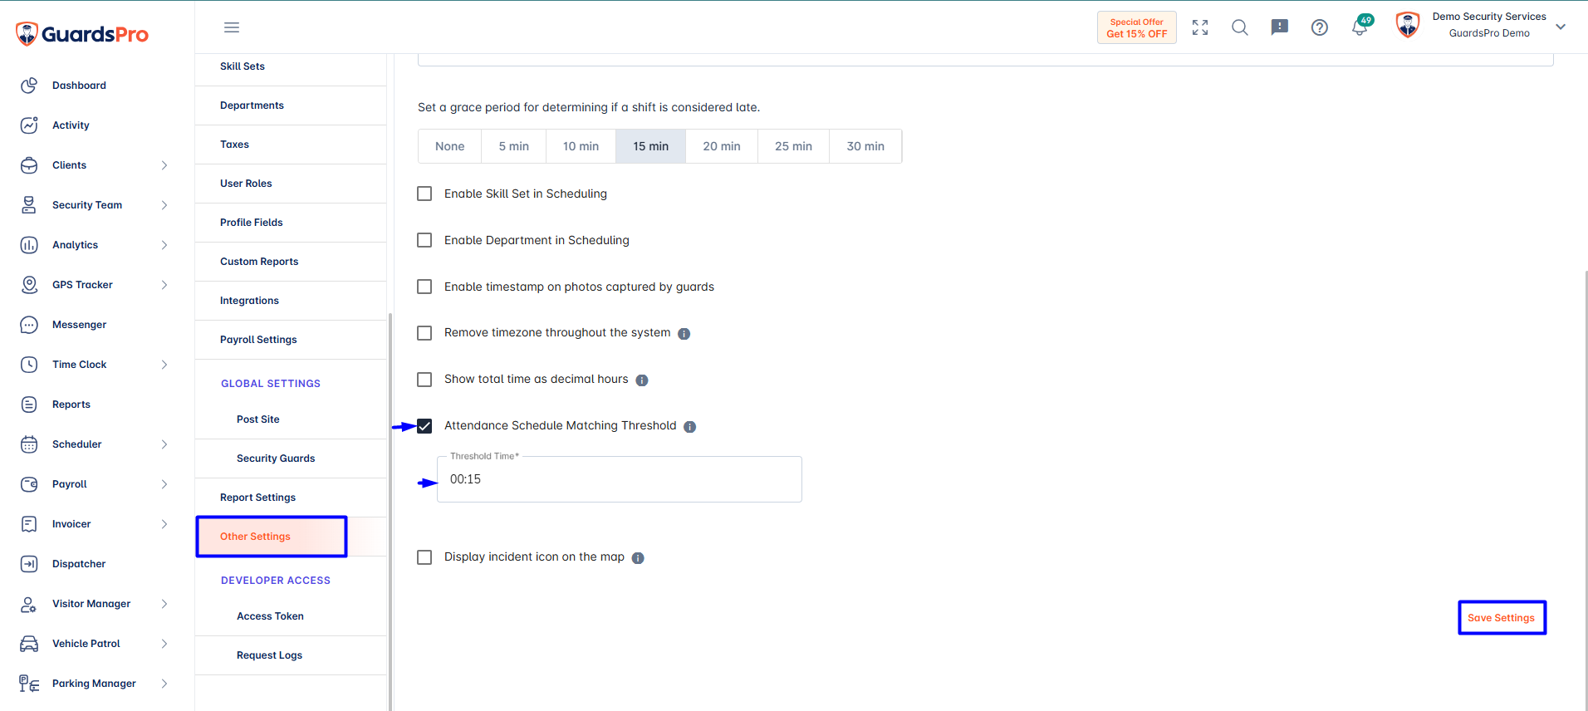Expand the GPS Tracker submenu chevron

click(x=164, y=285)
